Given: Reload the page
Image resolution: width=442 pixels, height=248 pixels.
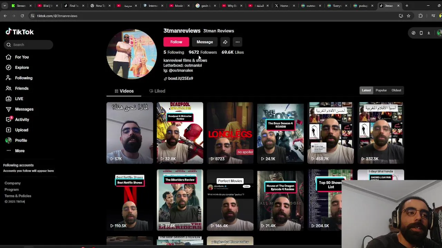Looking at the screenshot, I should pos(22,16).
